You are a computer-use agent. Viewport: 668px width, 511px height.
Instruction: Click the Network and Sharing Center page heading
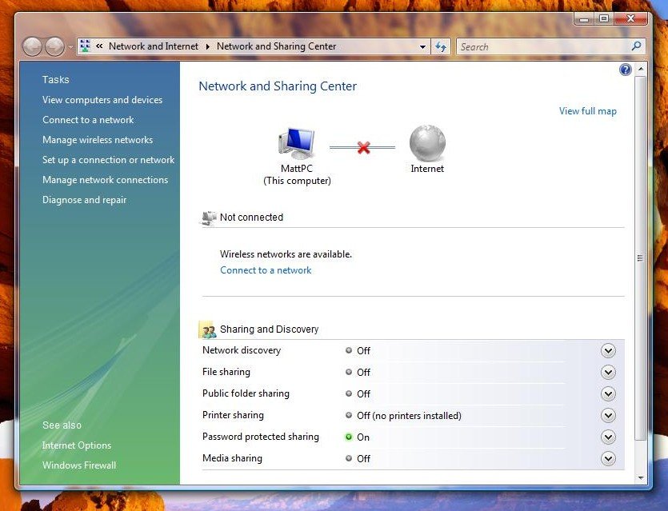point(278,86)
